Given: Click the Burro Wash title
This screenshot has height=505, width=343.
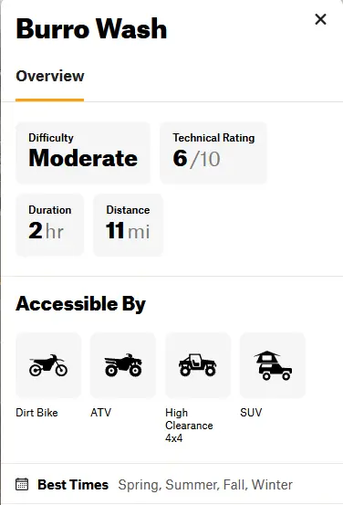Looking at the screenshot, I should point(91,28).
